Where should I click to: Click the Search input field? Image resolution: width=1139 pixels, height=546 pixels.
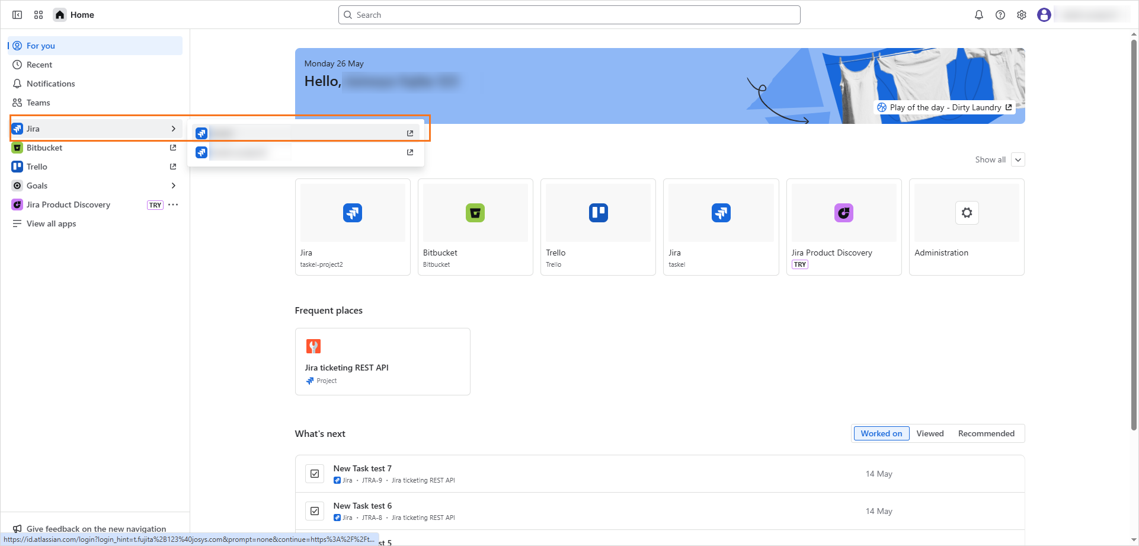[x=569, y=15]
